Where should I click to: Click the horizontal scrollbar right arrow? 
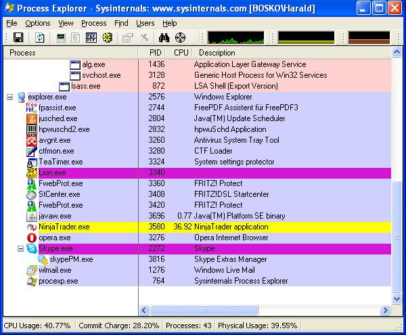386,310
